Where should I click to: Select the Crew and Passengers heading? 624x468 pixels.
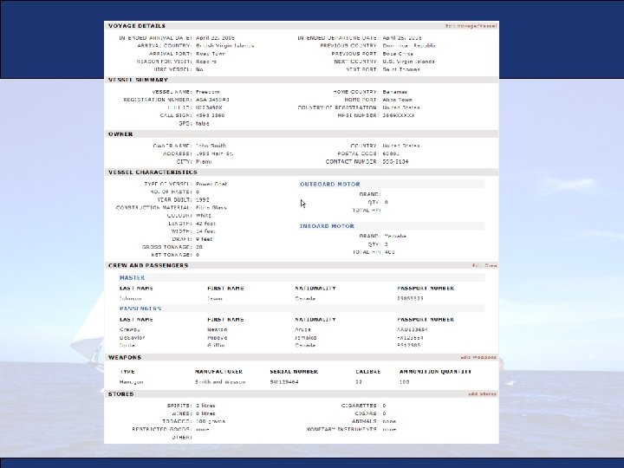pyautogui.click(x=148, y=265)
